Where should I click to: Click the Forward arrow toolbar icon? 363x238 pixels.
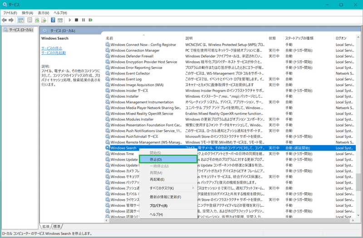[11, 20]
